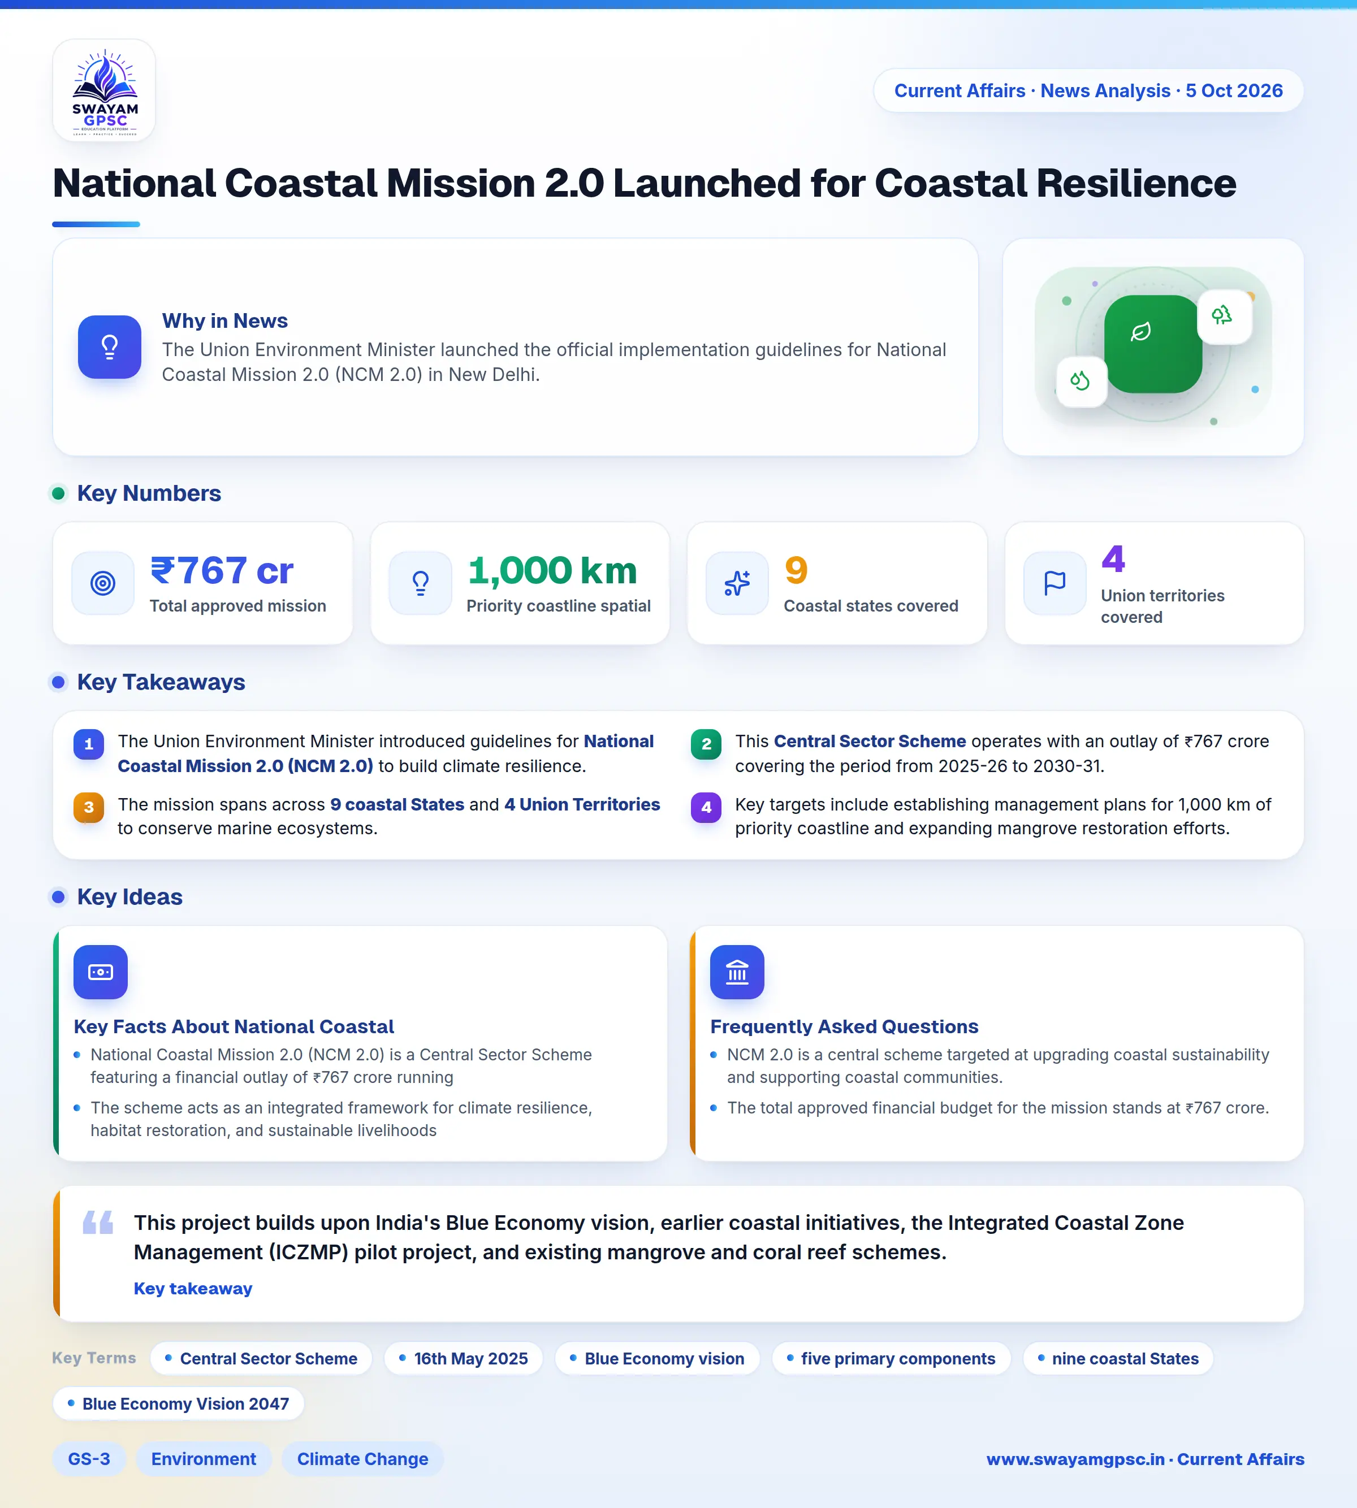Click the lightbulb icon beside Why in News
Screen dimensions: 1357x1508
(110, 346)
